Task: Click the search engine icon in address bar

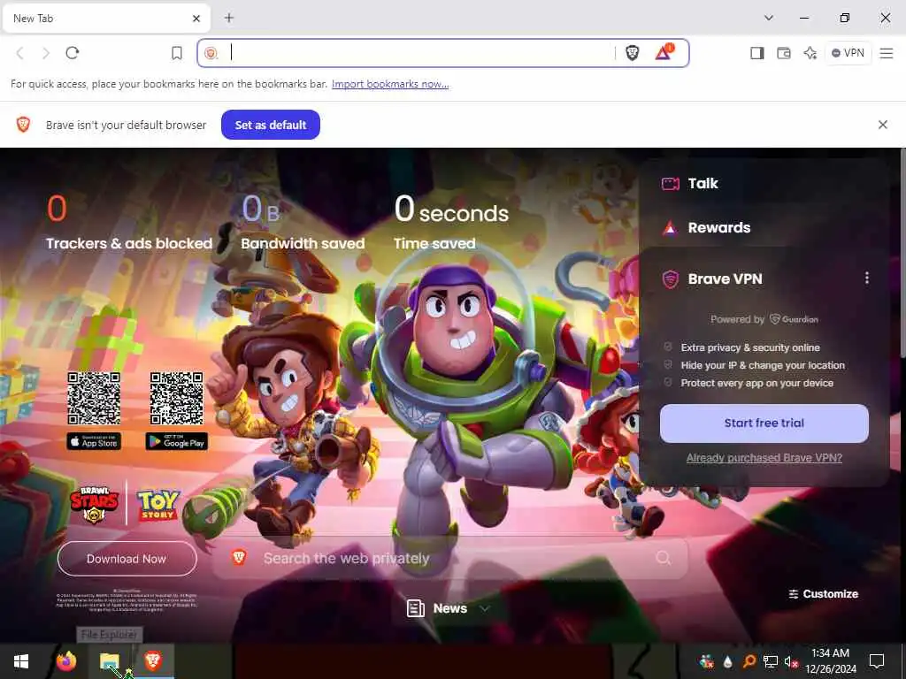Action: tap(211, 53)
